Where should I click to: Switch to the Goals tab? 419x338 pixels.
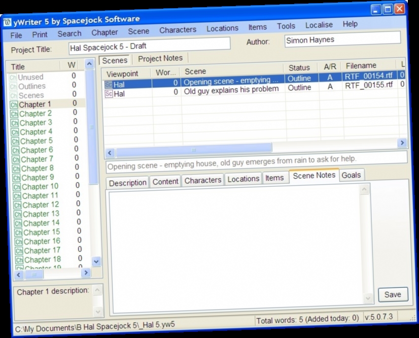(351, 175)
